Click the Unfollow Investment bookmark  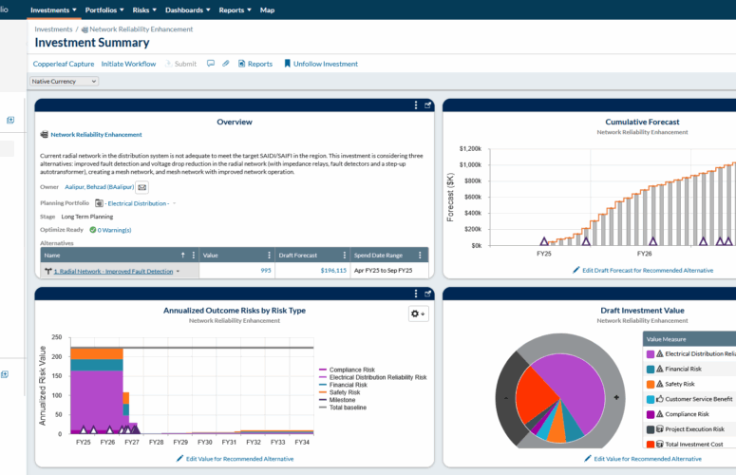coord(320,64)
